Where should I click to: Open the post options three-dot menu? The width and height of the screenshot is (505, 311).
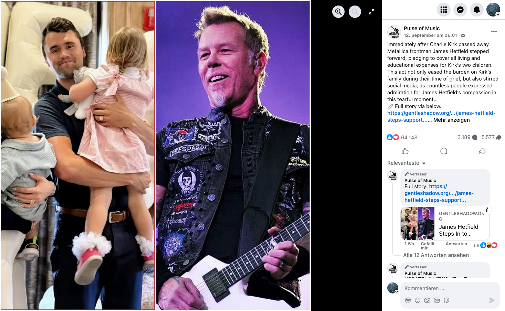click(494, 31)
